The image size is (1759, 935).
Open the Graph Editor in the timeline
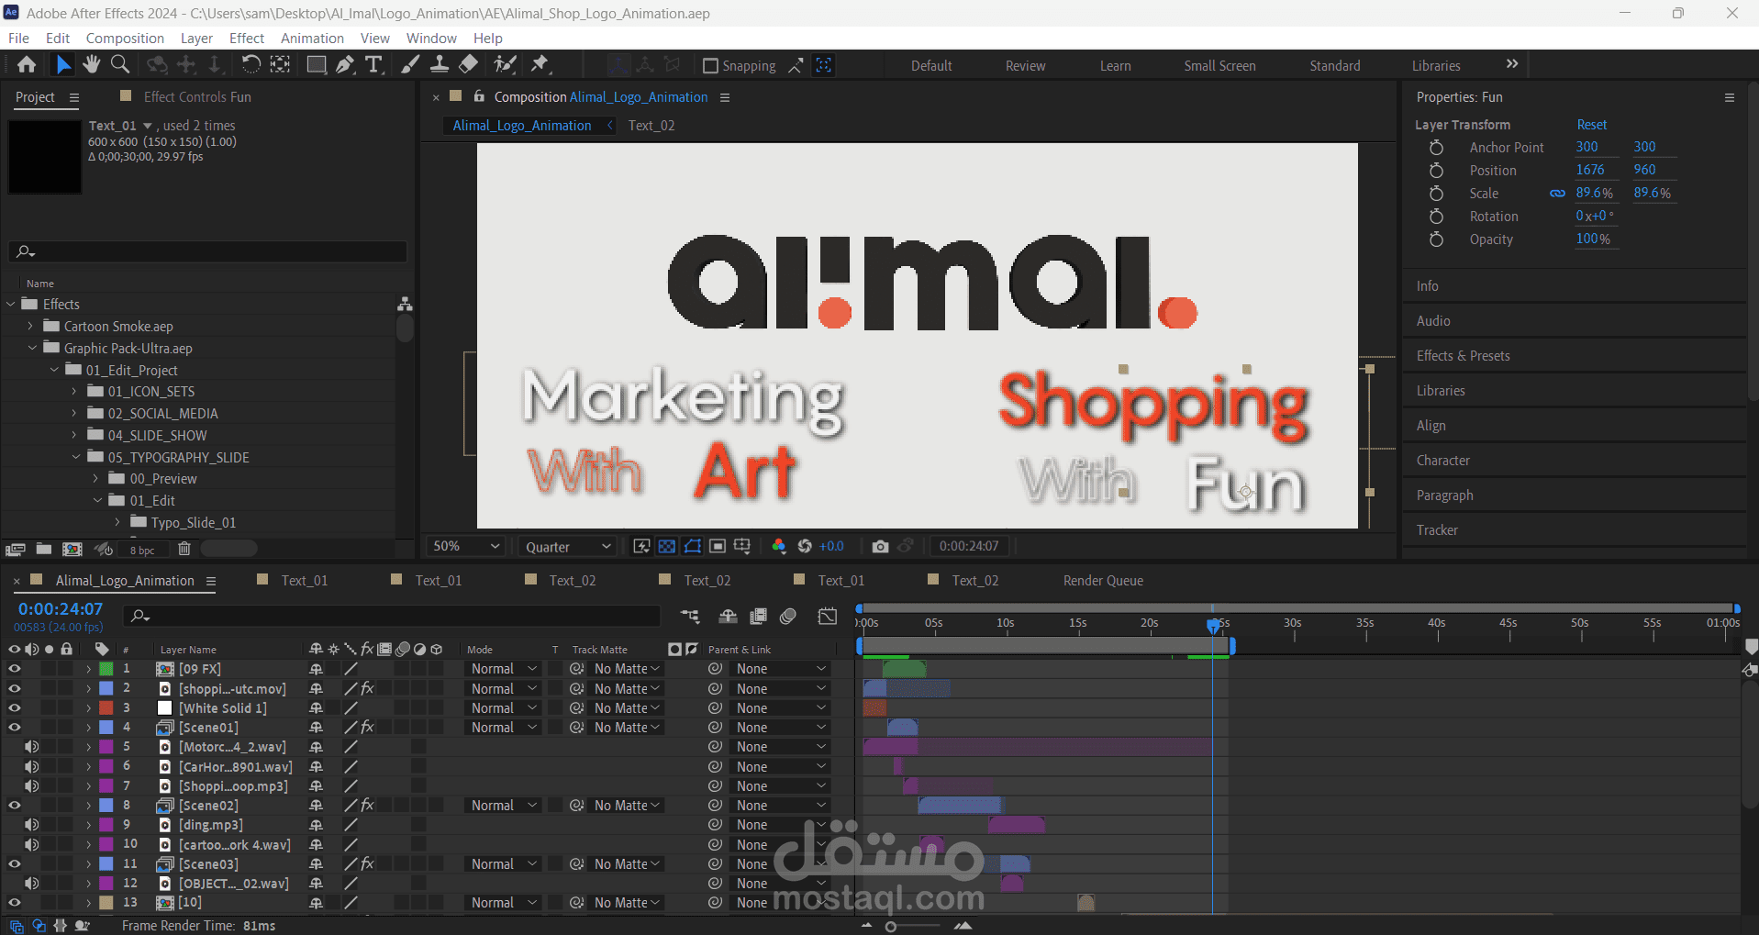[827, 617]
